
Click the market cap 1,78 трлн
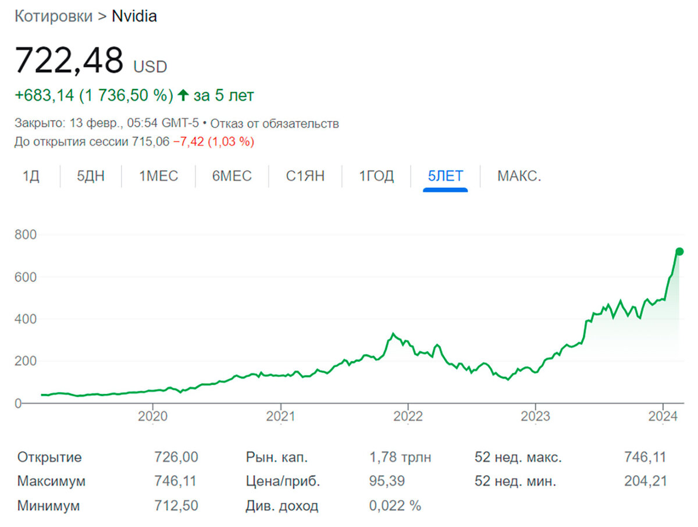point(400,457)
